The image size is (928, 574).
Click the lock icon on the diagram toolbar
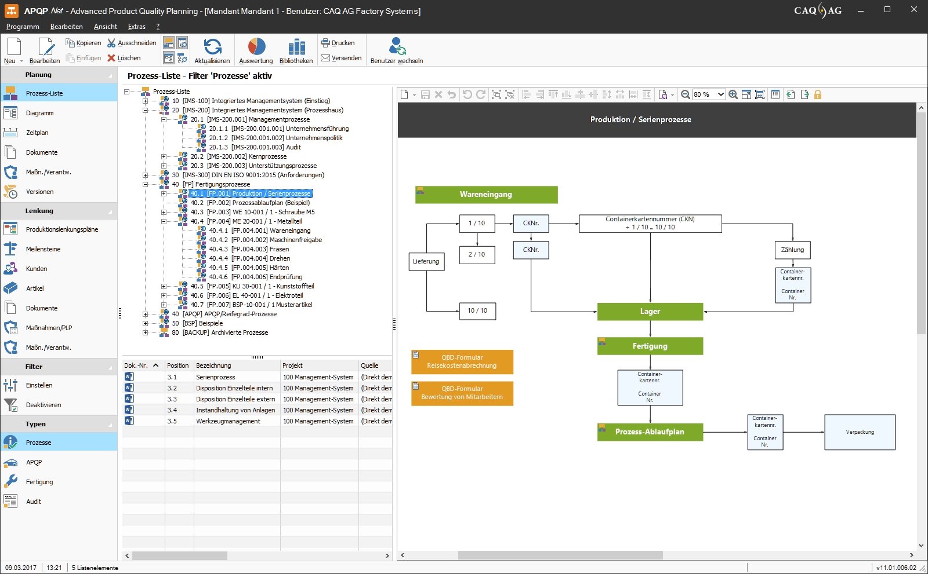(x=818, y=94)
